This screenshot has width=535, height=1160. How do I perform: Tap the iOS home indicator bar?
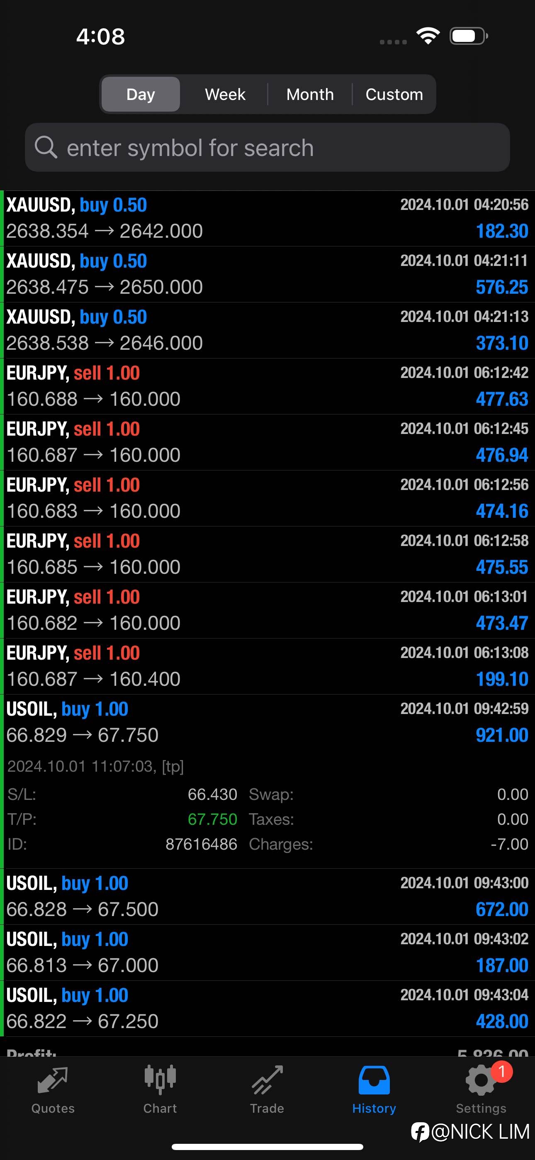(x=267, y=1146)
